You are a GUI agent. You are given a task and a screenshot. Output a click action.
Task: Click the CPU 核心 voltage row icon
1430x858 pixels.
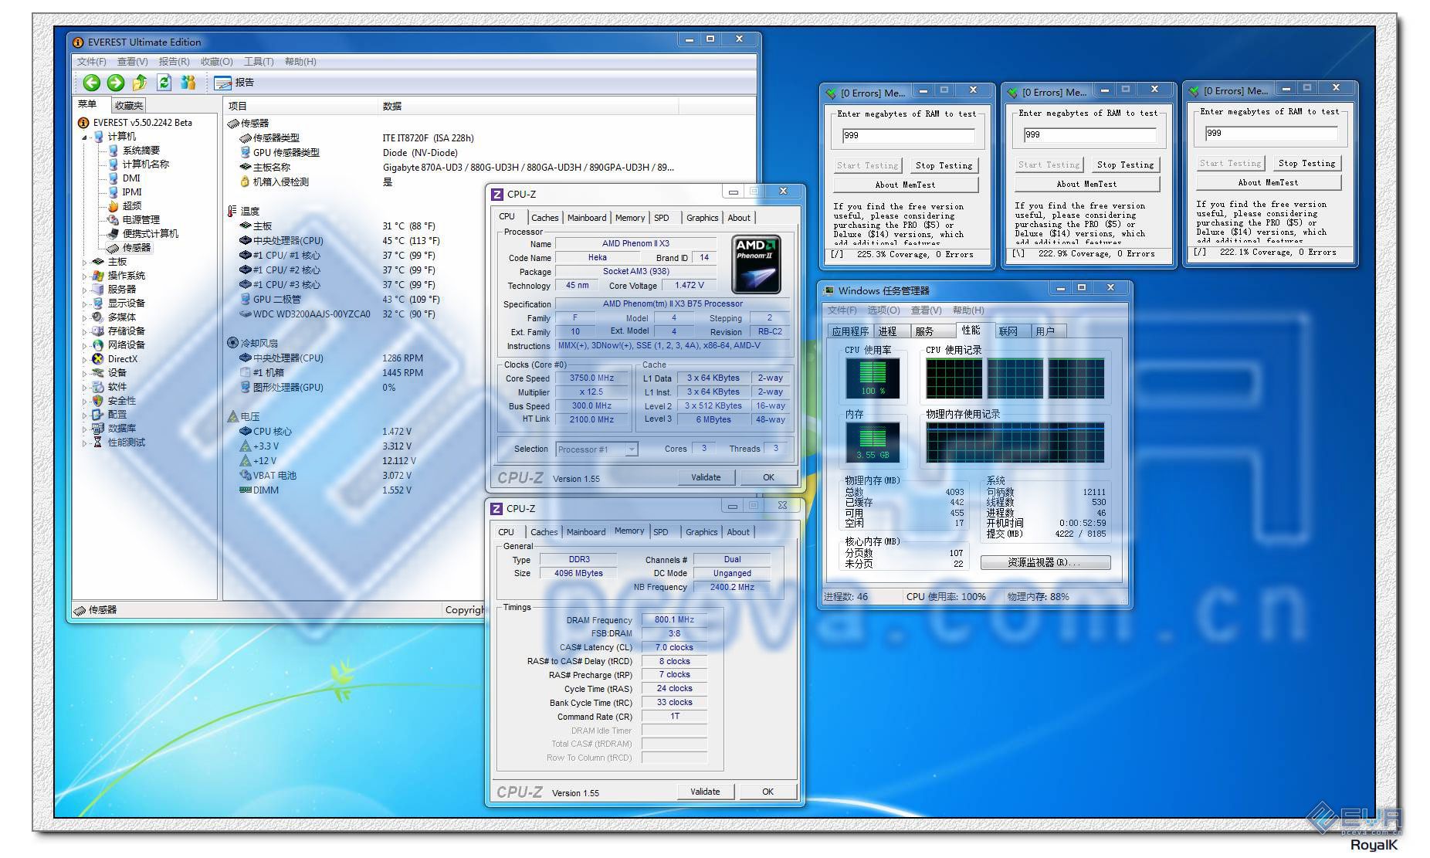[x=245, y=432]
